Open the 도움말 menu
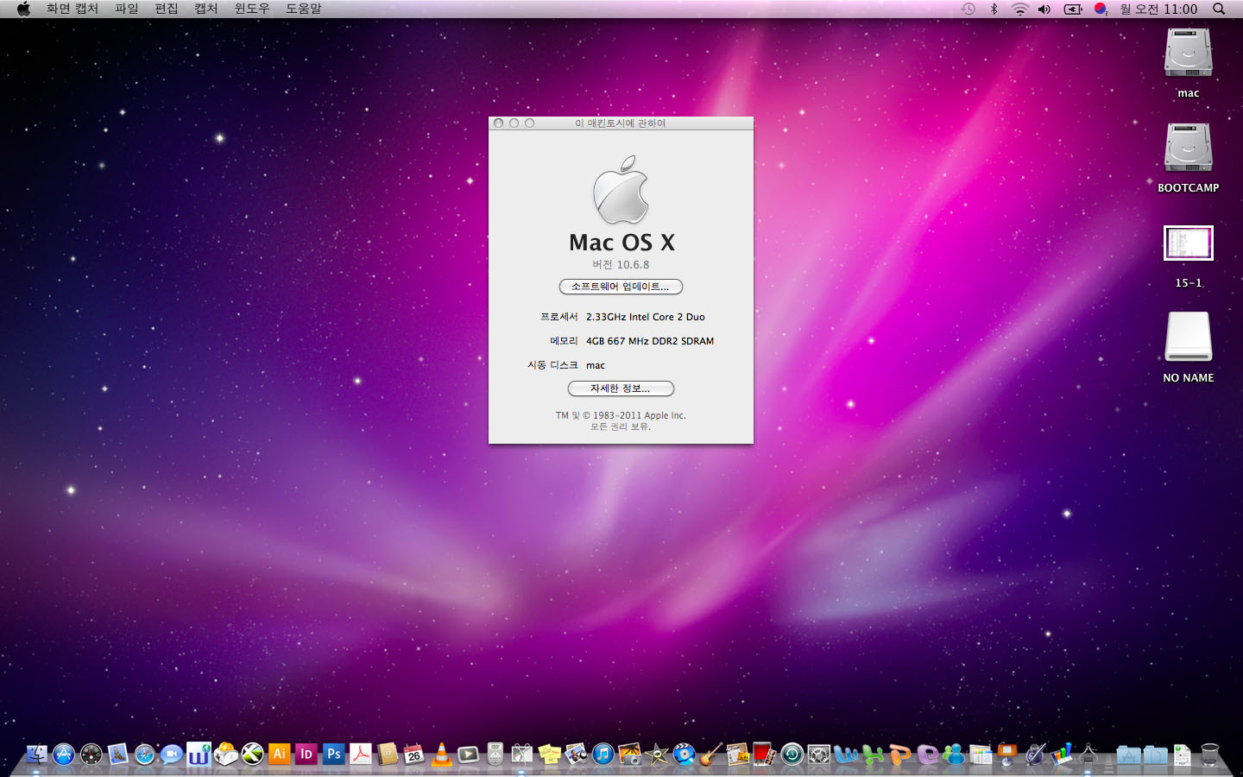 pyautogui.click(x=303, y=9)
